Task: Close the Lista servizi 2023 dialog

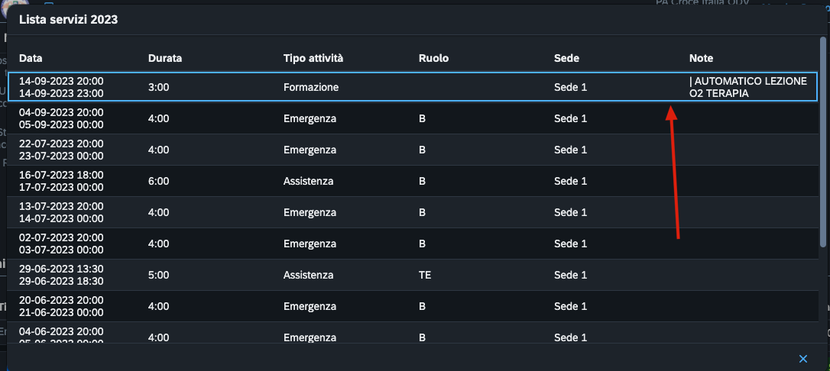Action: coord(803,359)
